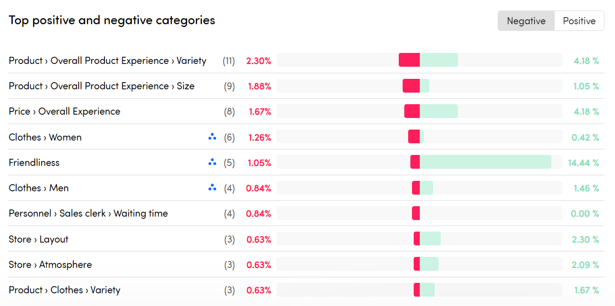
Task: Click the red negative bar for Variety row
Action: [x=409, y=60]
